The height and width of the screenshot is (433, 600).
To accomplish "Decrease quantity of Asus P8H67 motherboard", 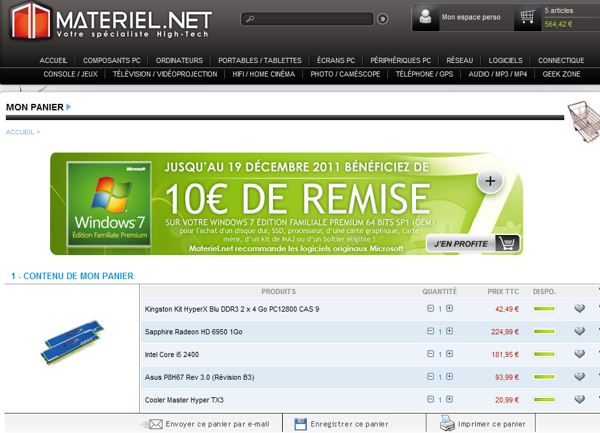I will click(430, 377).
